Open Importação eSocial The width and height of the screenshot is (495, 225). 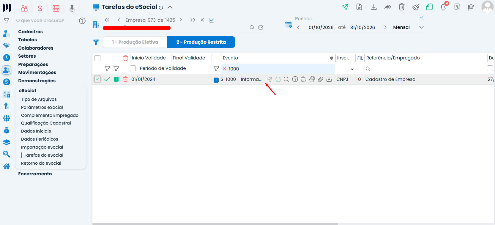click(x=42, y=147)
